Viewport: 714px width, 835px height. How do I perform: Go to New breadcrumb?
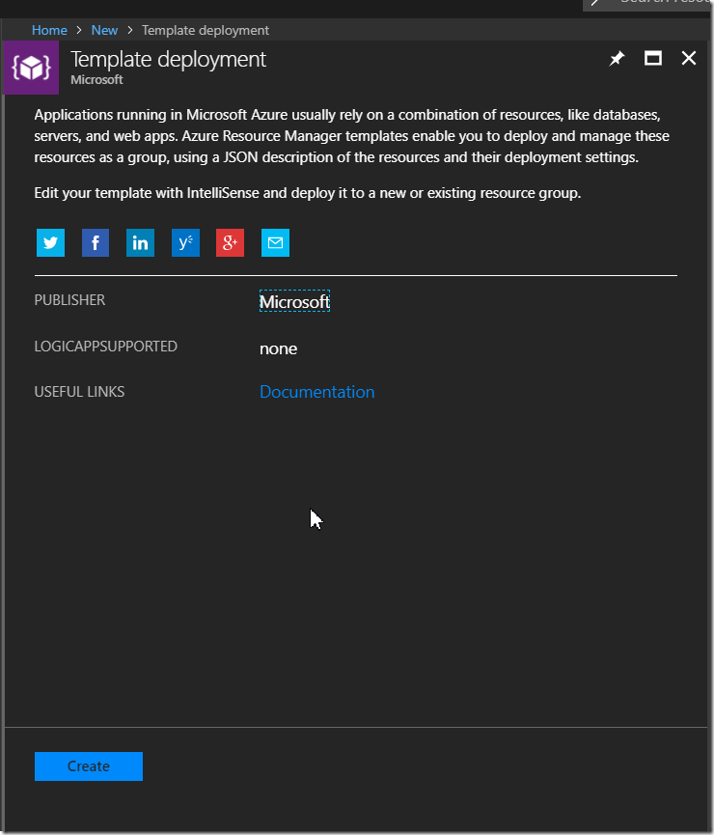pyautogui.click(x=104, y=30)
